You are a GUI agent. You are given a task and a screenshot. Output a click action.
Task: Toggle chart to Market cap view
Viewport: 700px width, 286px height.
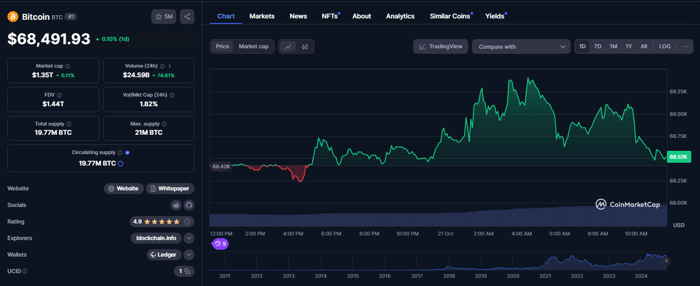[253, 46]
